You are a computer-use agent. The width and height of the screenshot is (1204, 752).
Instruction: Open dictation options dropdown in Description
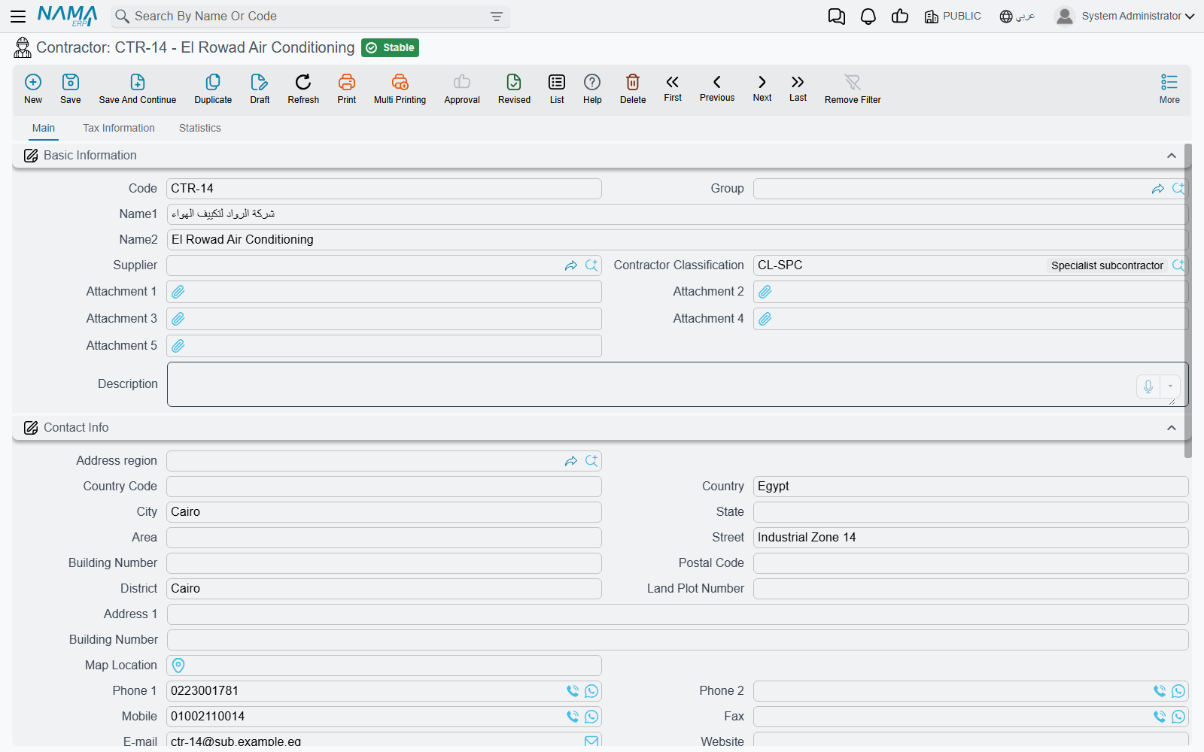[x=1170, y=387]
